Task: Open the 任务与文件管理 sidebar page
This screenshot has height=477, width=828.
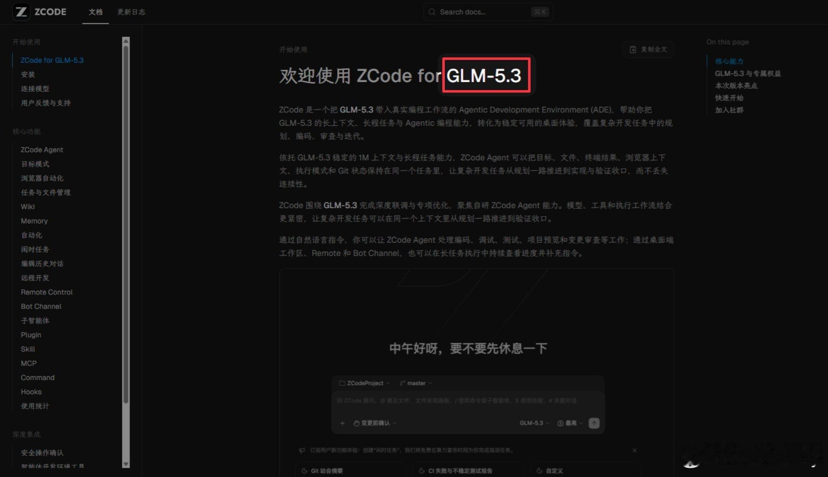Action: pos(46,193)
